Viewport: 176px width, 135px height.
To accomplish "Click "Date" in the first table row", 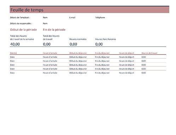I will [12, 57].
